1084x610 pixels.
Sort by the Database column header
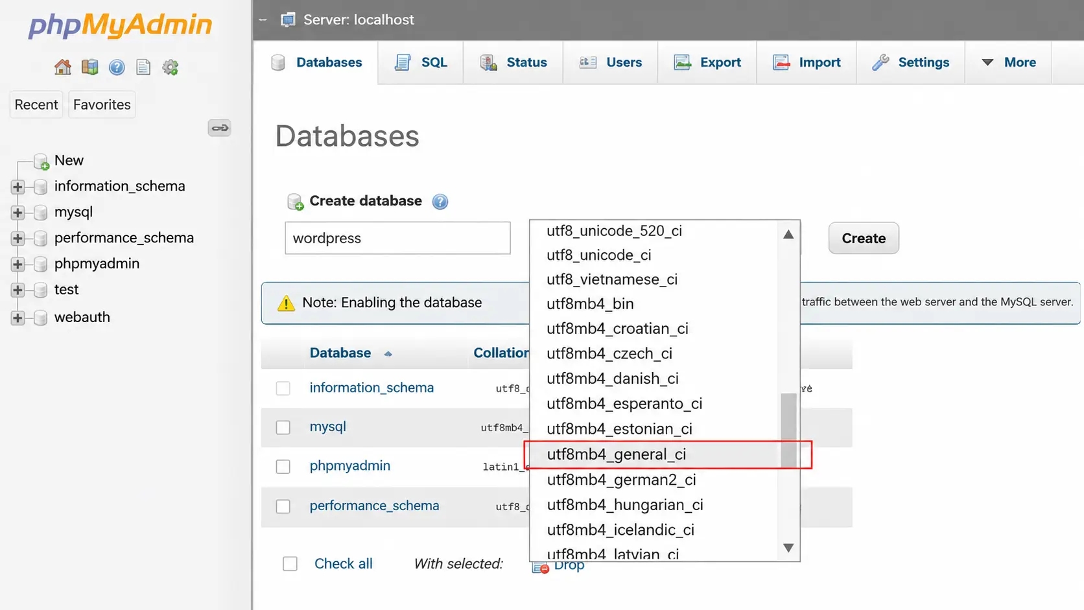pyautogui.click(x=340, y=353)
